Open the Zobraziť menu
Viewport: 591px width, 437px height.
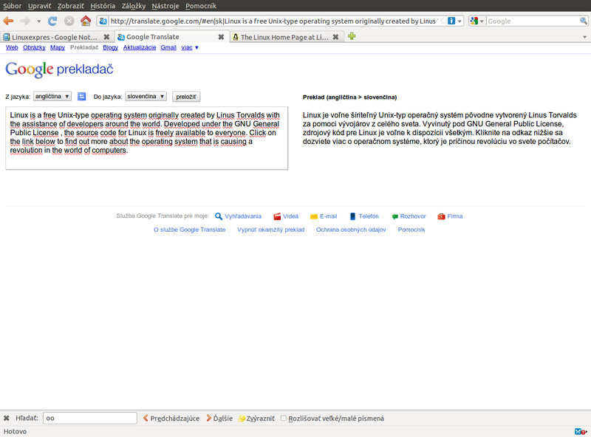[x=70, y=6]
